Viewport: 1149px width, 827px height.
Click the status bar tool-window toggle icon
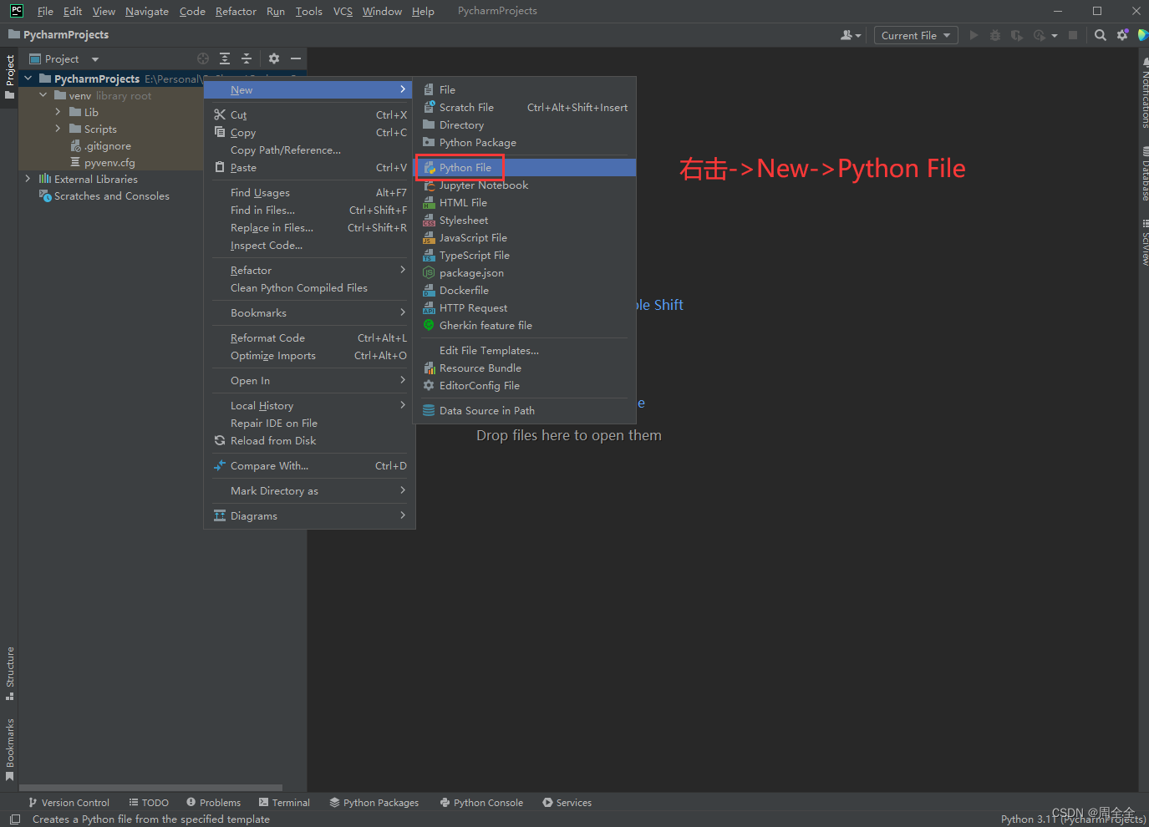pos(14,819)
